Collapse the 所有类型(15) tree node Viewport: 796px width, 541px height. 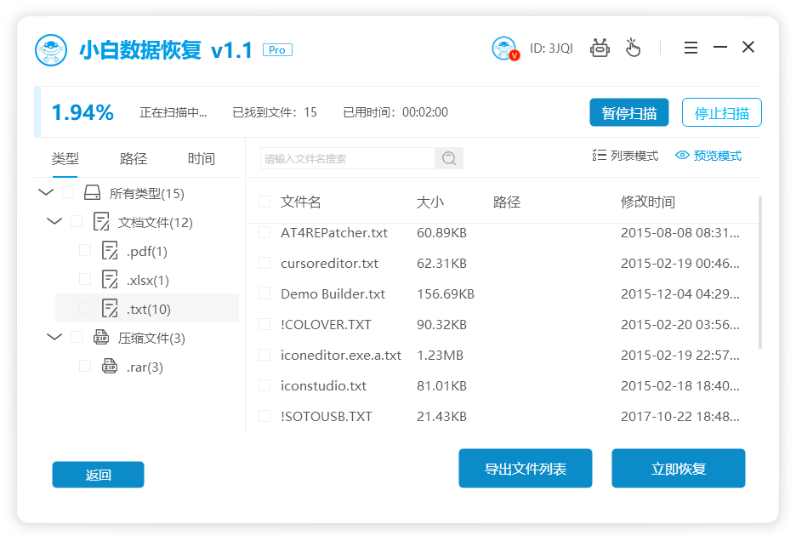point(46,193)
